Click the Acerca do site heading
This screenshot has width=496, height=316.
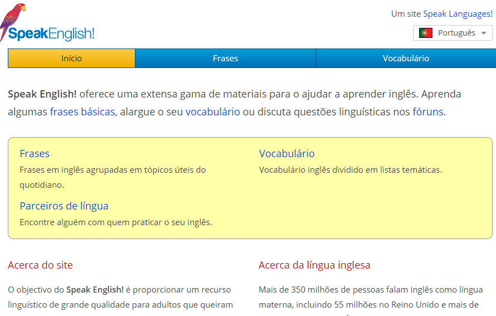(x=40, y=265)
